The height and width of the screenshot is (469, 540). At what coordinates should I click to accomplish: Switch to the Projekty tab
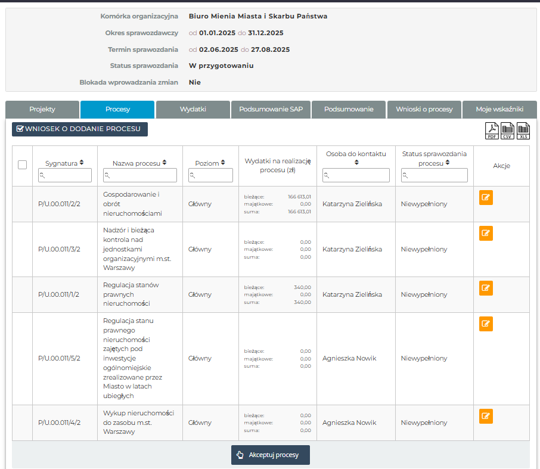click(x=42, y=110)
